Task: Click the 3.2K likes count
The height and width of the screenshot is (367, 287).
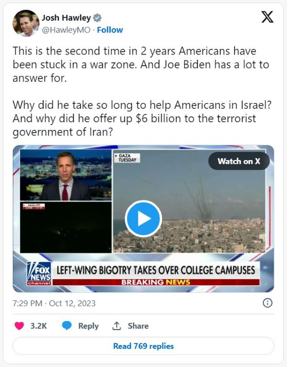Action: [x=39, y=326]
